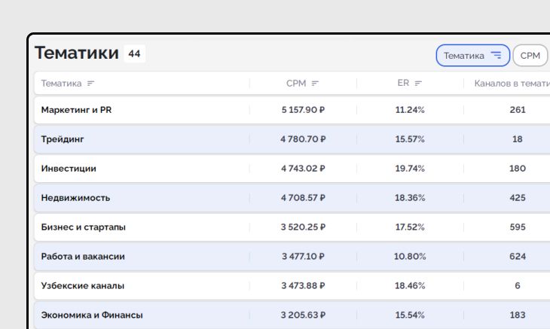Open the Маркетинг и PR topic row
This screenshot has width=550, height=329.
(x=76, y=110)
